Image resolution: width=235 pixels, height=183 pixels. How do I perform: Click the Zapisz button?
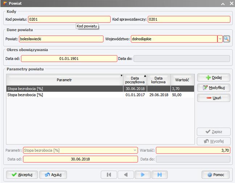pos(214,132)
